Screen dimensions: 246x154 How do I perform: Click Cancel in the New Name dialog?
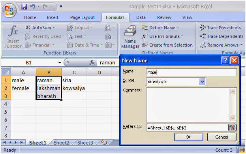pos(222,137)
